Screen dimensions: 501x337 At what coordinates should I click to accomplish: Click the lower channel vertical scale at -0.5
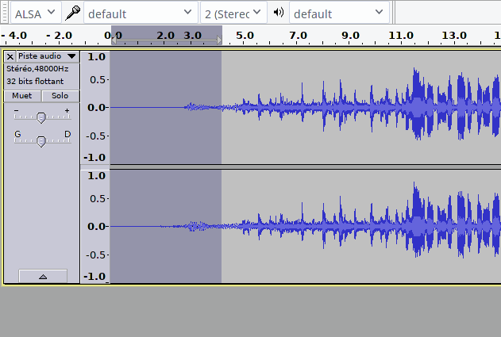(x=95, y=255)
